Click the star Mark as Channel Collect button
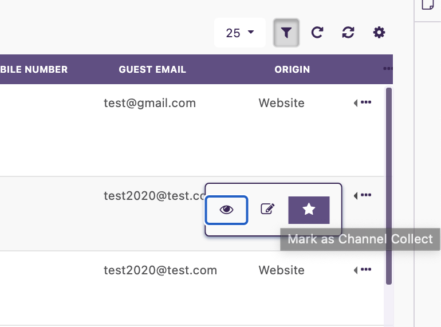Screen dimensions: 441x327 (x=309, y=210)
